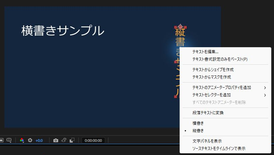Take a snapshot with the camera icon
Viewport: 274px width, 155px height.
[56, 140]
